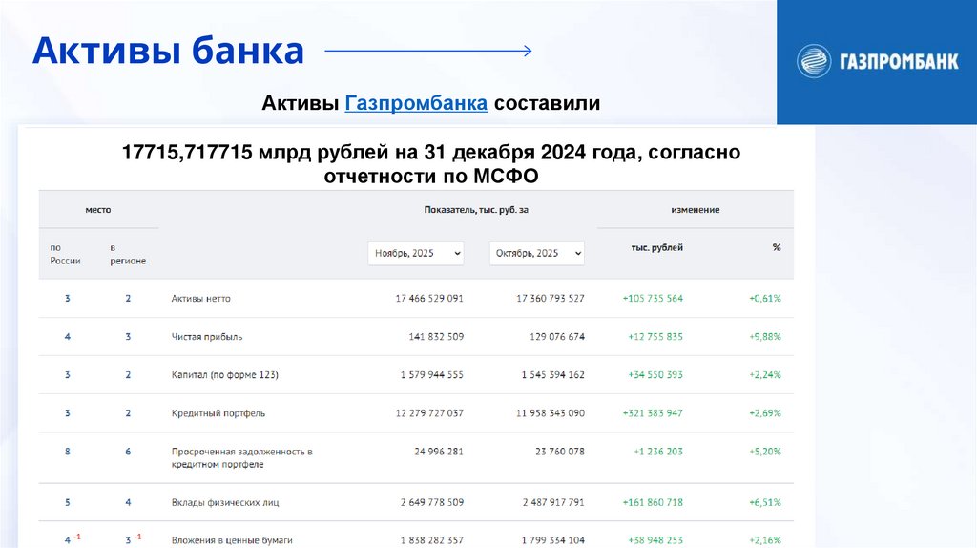
Task: Select the Чистая прибыль row label
Action: (207, 337)
